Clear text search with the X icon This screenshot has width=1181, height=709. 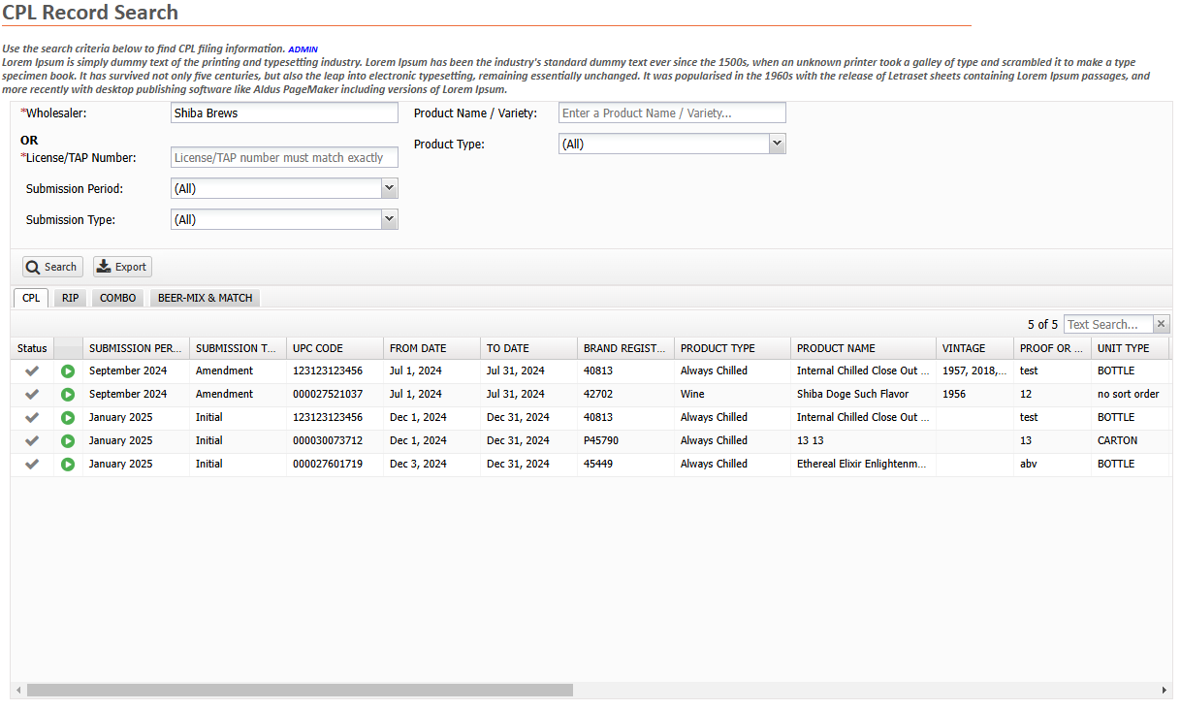click(1162, 324)
